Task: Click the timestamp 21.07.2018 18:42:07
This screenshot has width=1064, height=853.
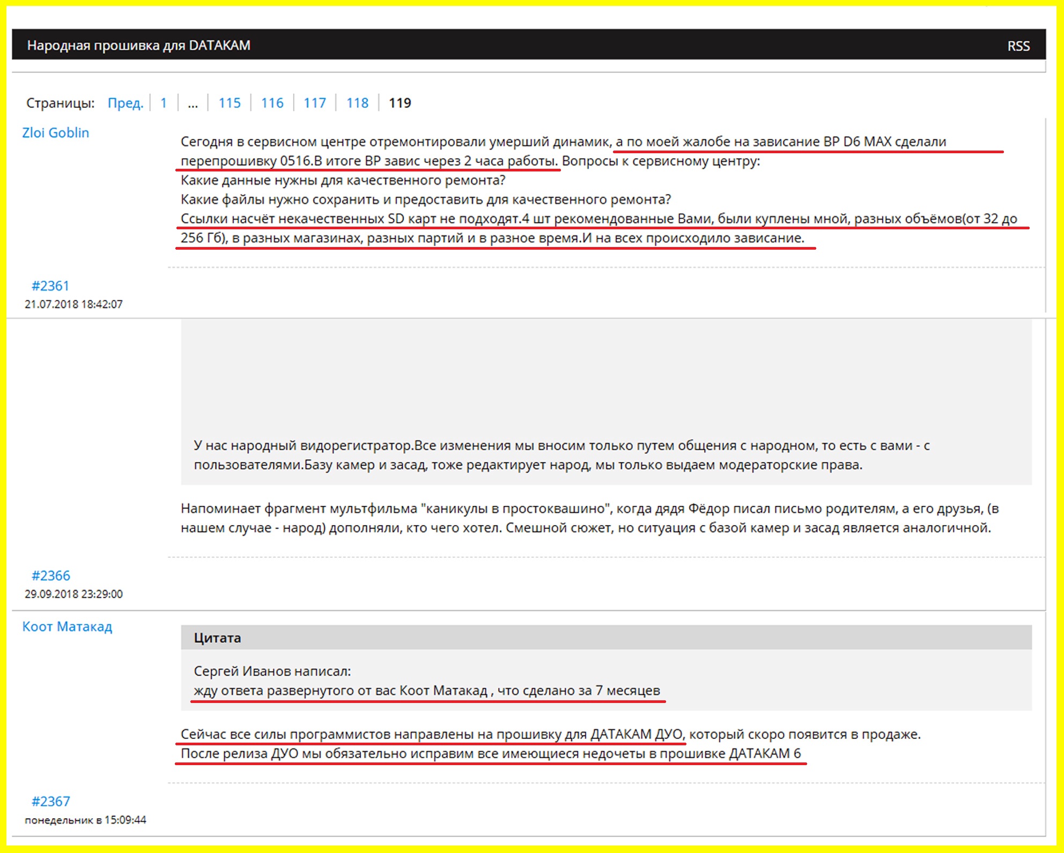Action: pyautogui.click(x=74, y=304)
